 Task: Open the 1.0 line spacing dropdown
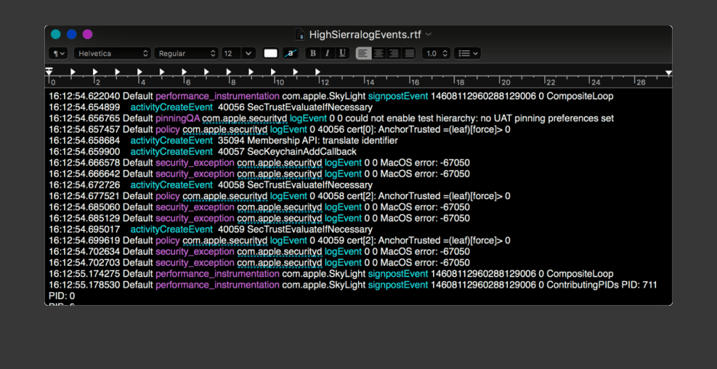pos(435,53)
